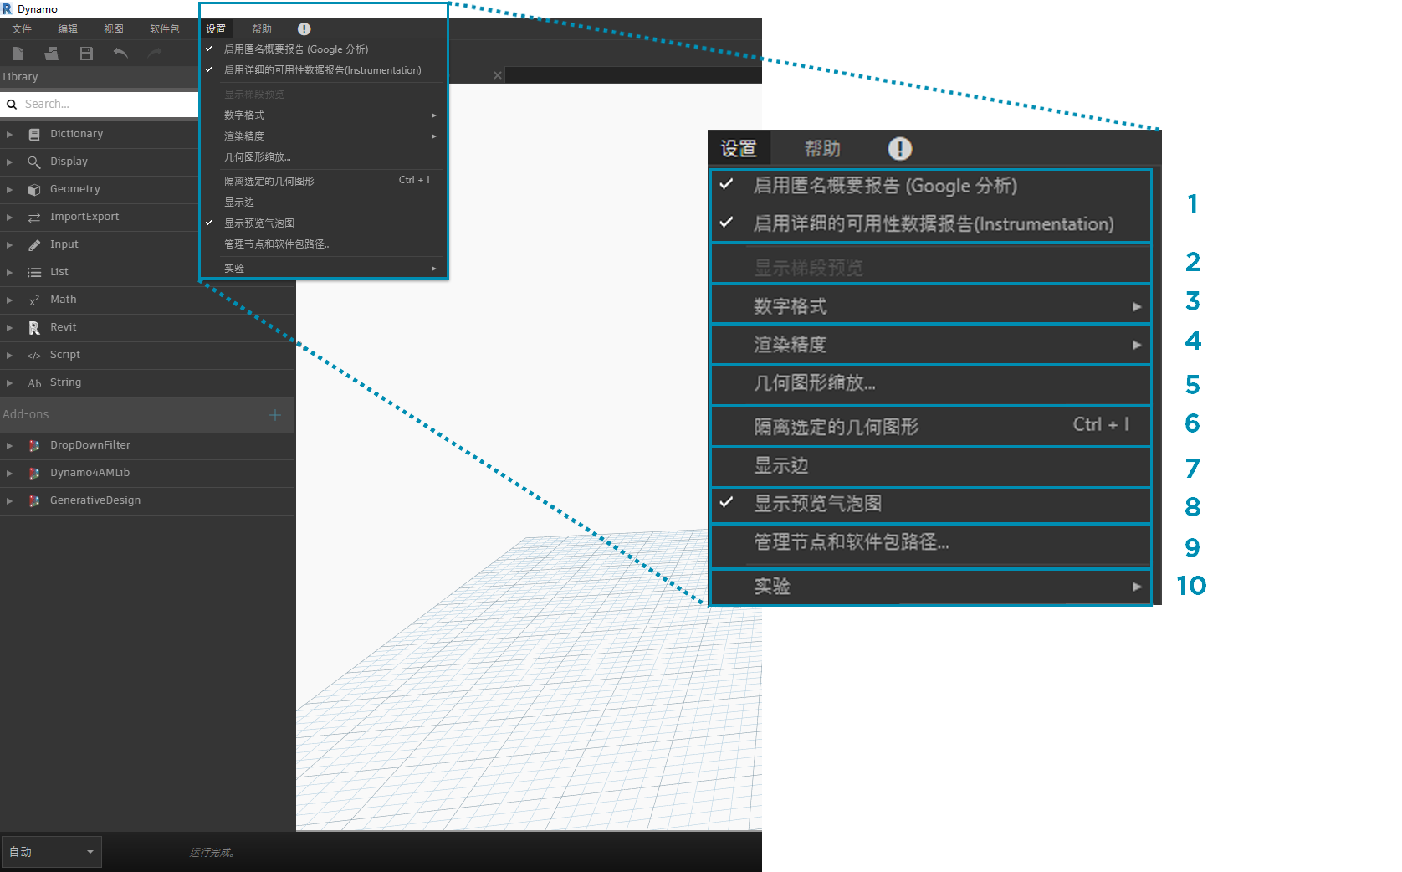Expand the List category arrow
This screenshot has height=872, width=1402.
coord(9,272)
